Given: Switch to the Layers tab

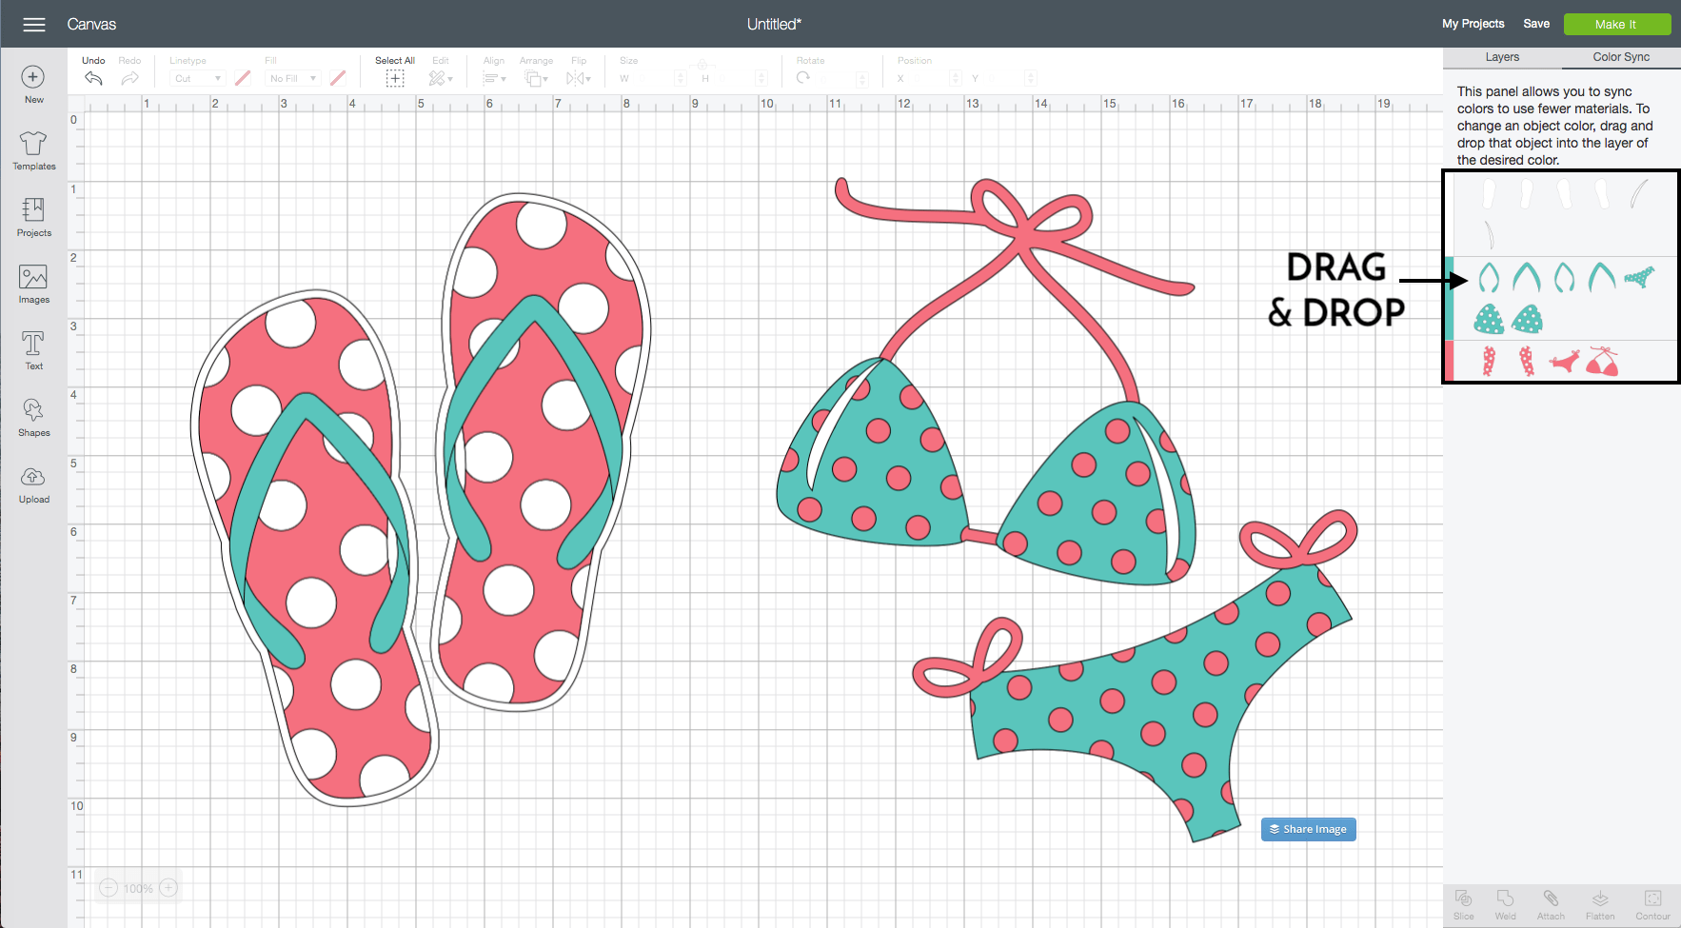Looking at the screenshot, I should pos(1502,57).
